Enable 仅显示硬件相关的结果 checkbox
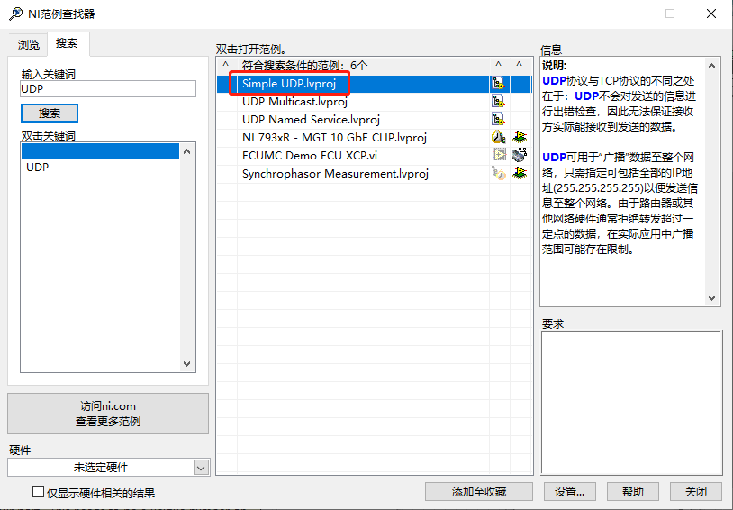 click(38, 492)
